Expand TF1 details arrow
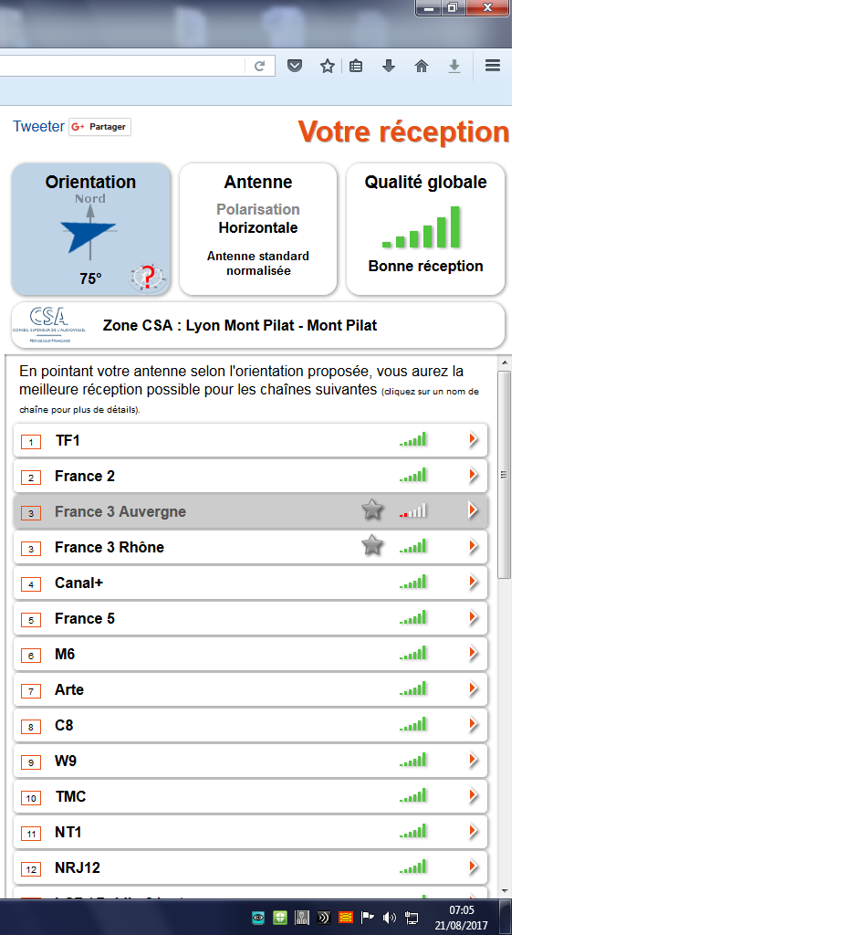 (474, 440)
